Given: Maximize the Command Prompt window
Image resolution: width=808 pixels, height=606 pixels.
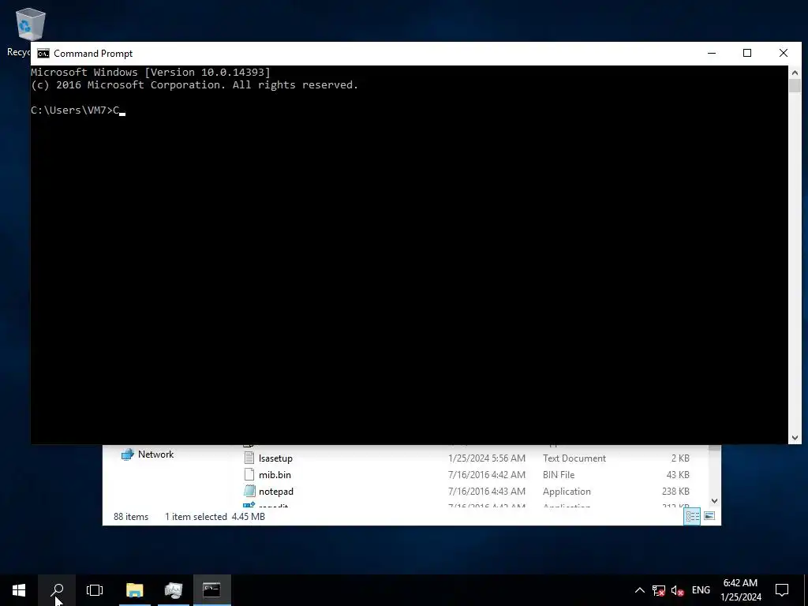Looking at the screenshot, I should pos(747,53).
